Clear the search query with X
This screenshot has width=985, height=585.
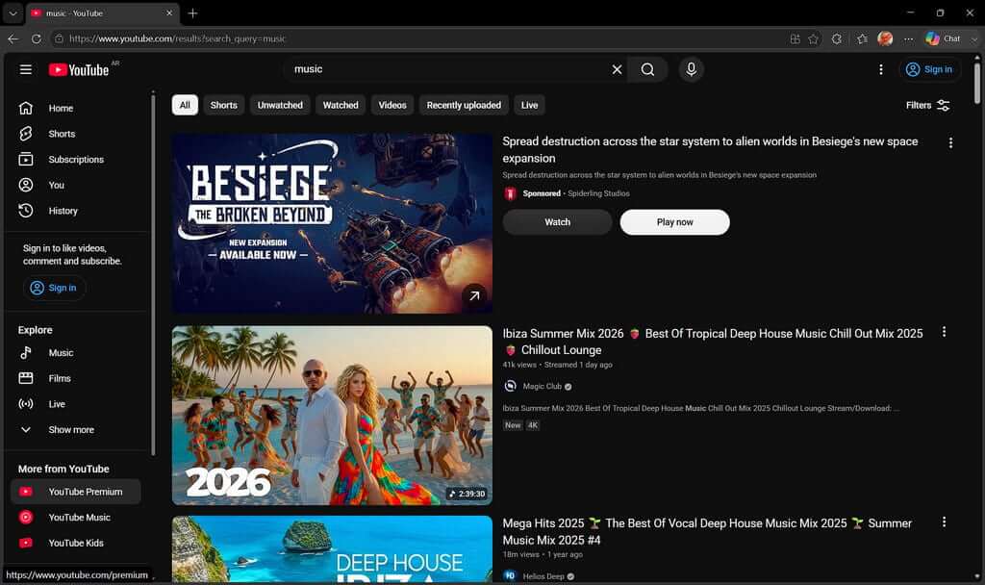click(x=617, y=69)
